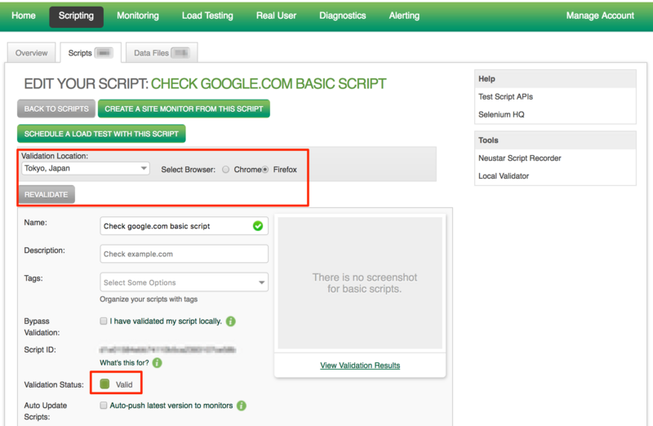Click the What's this for? link
The image size is (653, 426).
(x=124, y=362)
